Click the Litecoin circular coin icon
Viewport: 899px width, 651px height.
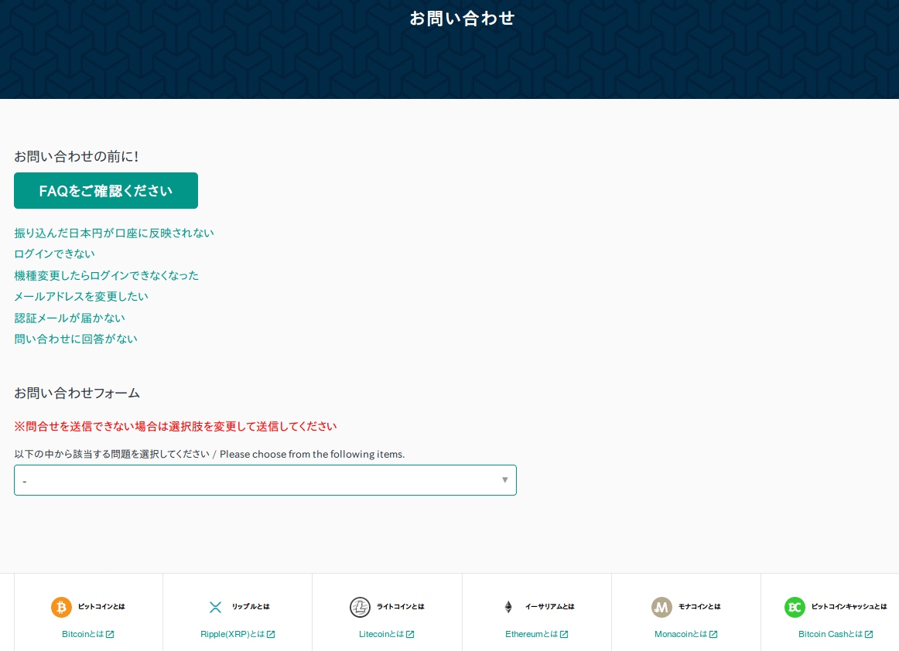coord(360,607)
